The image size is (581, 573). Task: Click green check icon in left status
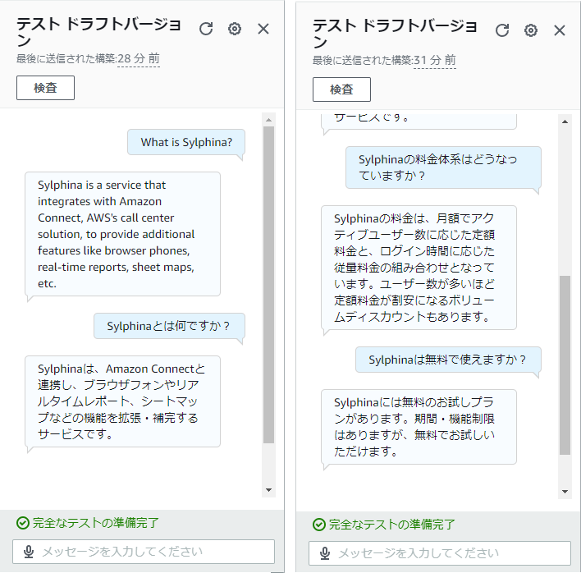23,523
